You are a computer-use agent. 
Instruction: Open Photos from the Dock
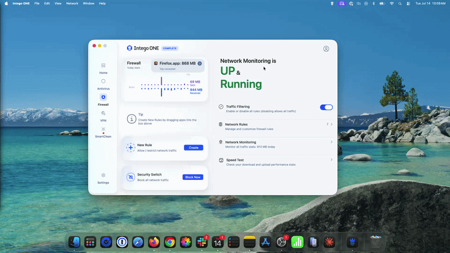coord(186,242)
